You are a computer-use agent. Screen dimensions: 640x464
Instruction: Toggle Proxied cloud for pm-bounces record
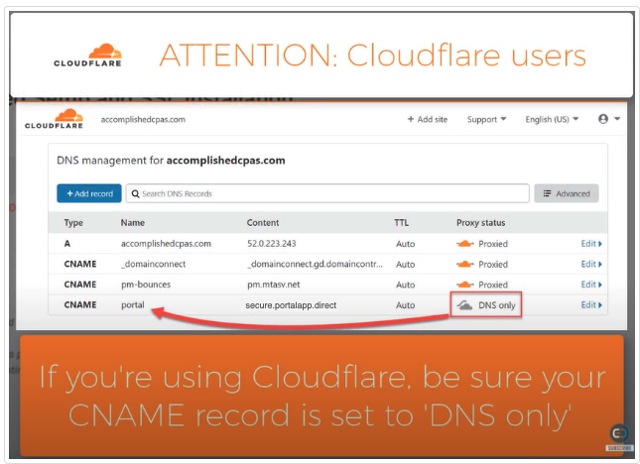(x=465, y=285)
